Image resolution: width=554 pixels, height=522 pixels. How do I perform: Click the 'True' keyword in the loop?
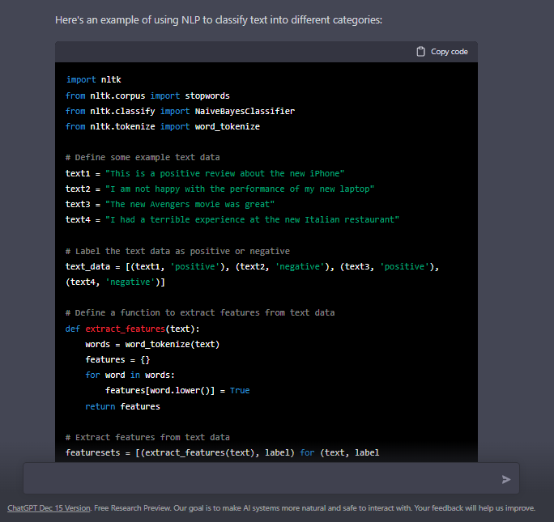coord(240,390)
